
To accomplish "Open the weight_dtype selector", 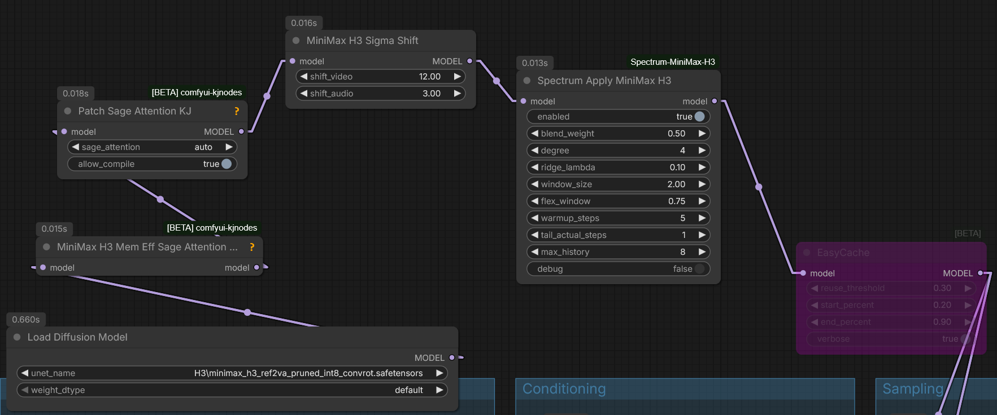I will coord(232,390).
